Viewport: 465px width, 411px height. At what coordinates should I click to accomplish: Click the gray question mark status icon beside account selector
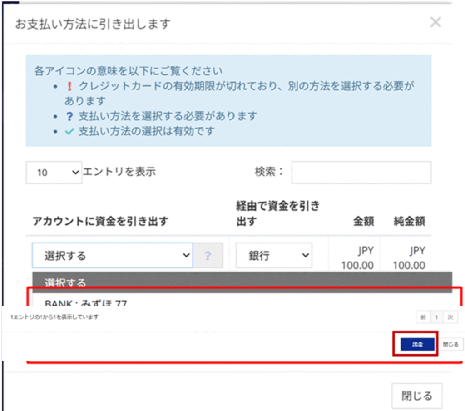(x=208, y=256)
